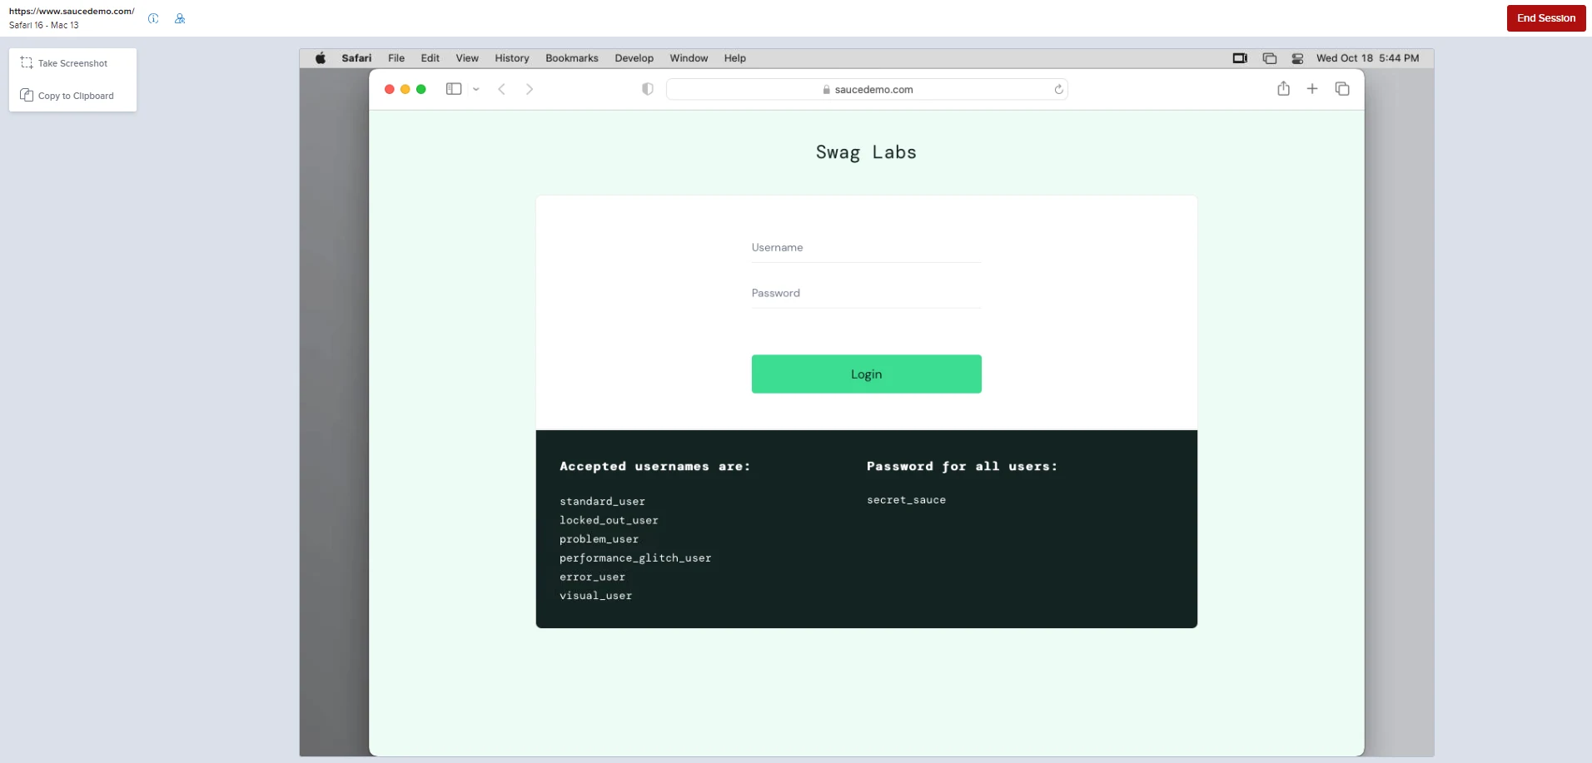This screenshot has height=763, width=1592.
Task: End the session with the red button
Action: click(1546, 17)
